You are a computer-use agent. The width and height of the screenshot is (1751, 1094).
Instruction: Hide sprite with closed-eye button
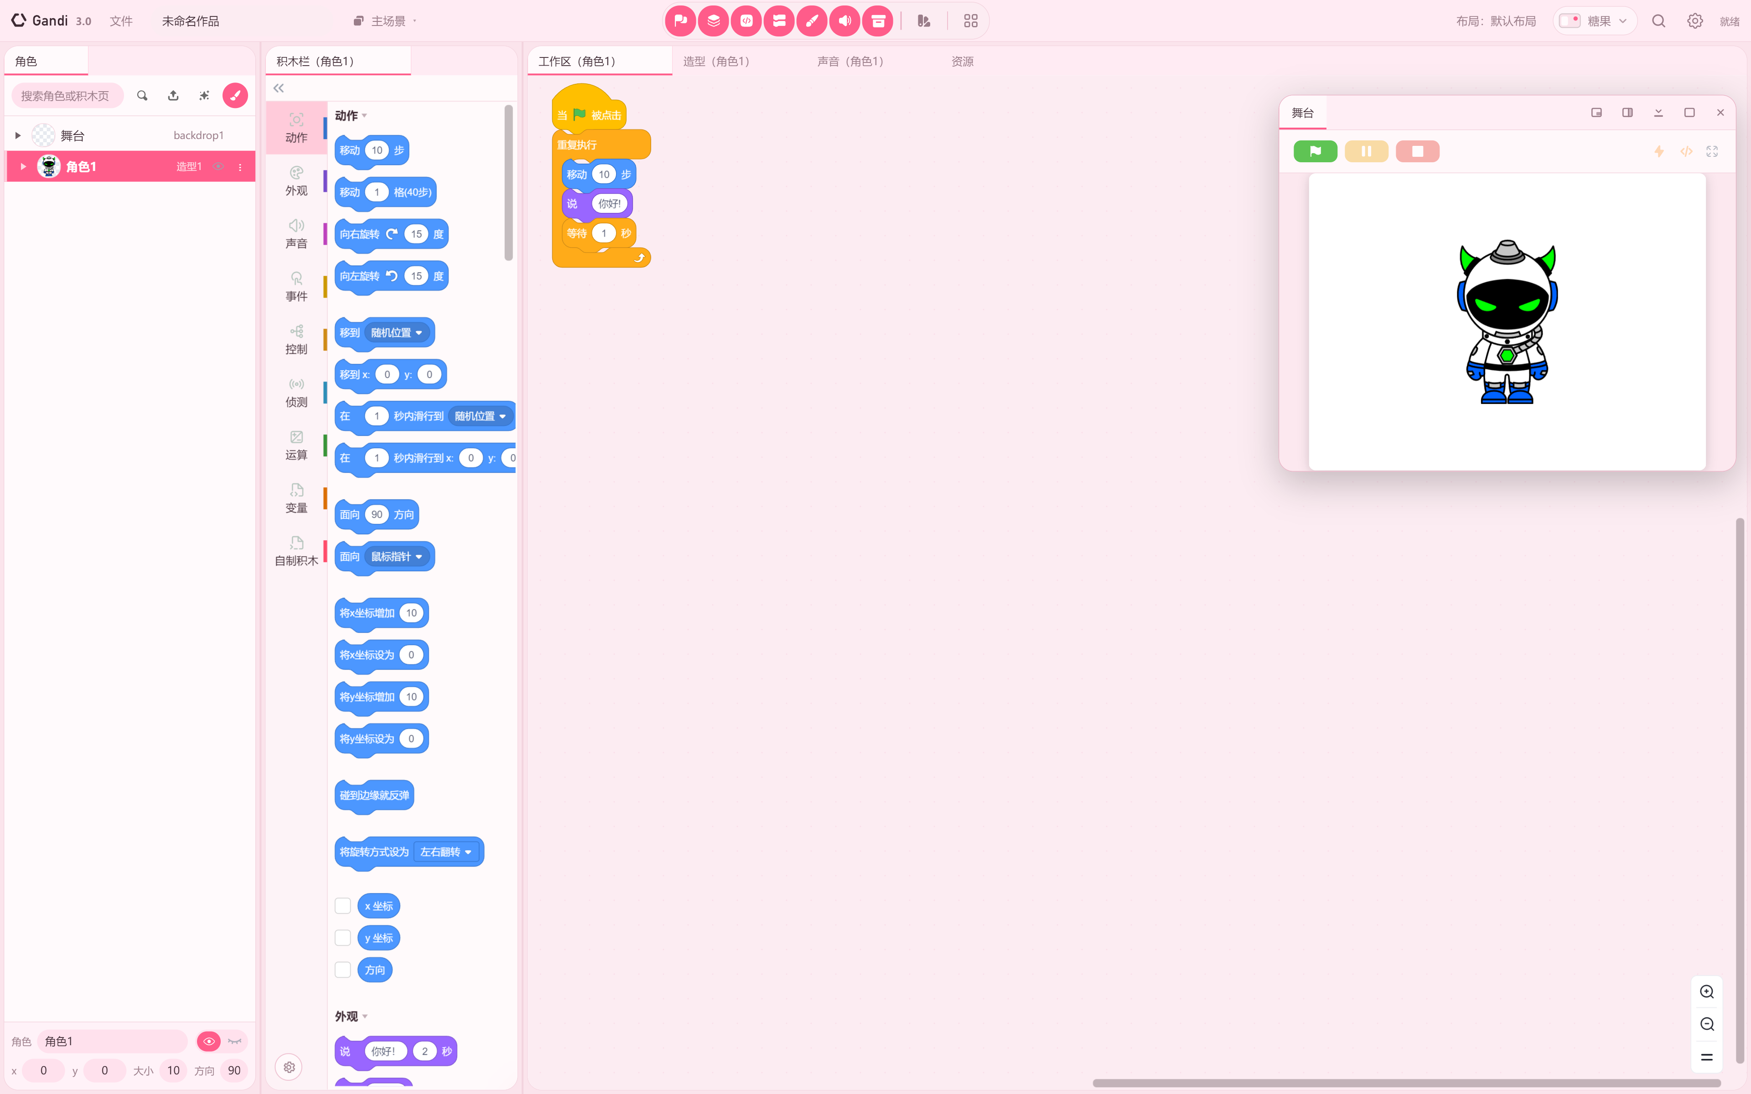click(234, 1041)
